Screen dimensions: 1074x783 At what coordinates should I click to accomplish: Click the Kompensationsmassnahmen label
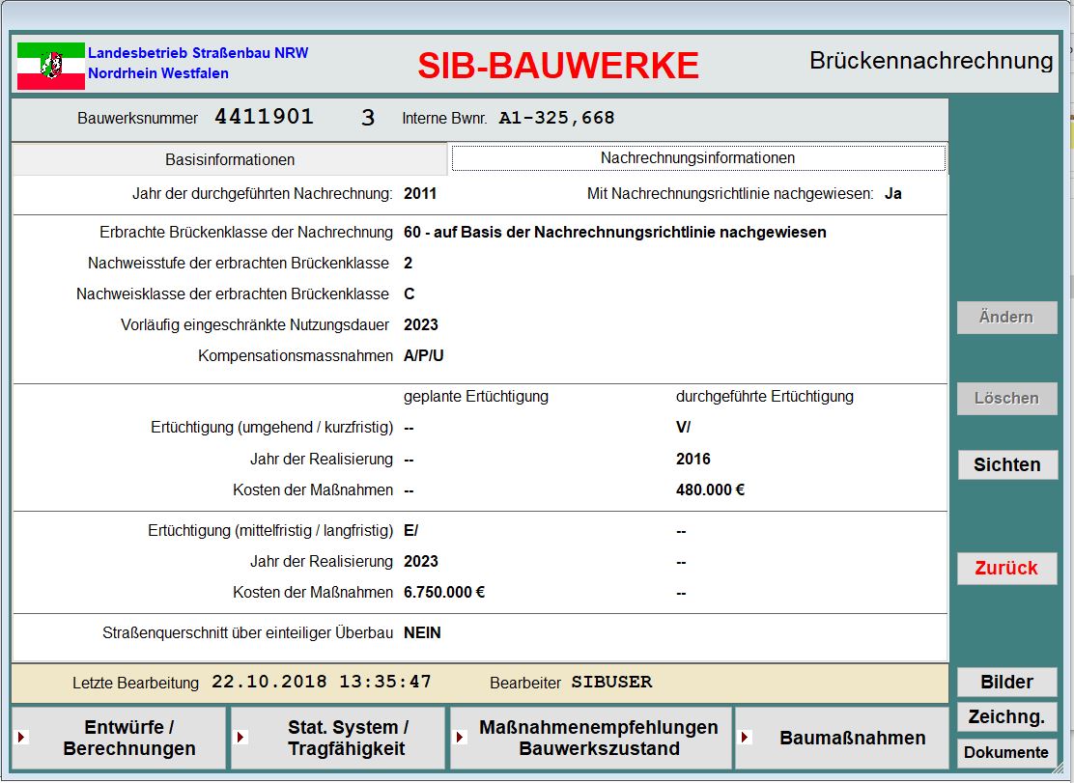296,356
